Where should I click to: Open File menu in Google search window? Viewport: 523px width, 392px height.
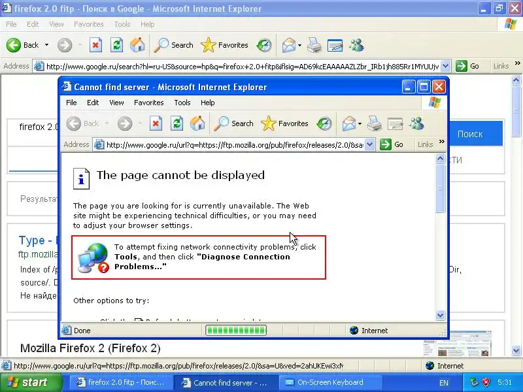click(x=11, y=24)
